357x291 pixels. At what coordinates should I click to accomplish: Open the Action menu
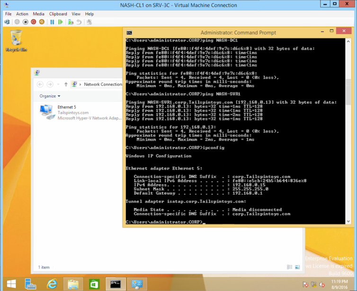22,14
